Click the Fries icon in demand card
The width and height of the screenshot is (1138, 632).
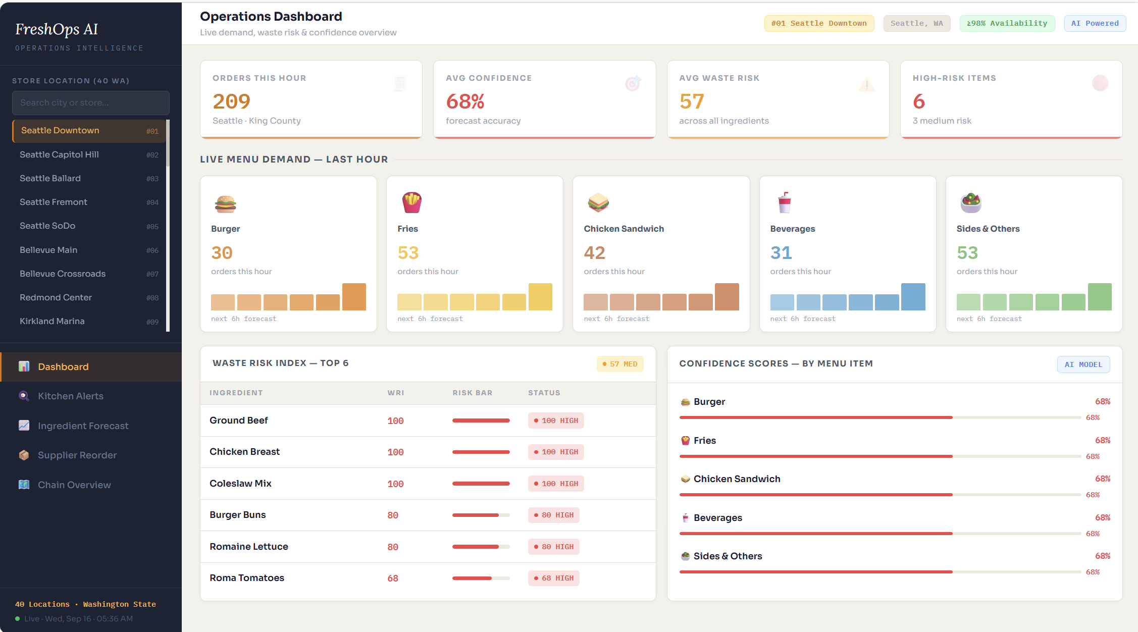click(x=411, y=203)
